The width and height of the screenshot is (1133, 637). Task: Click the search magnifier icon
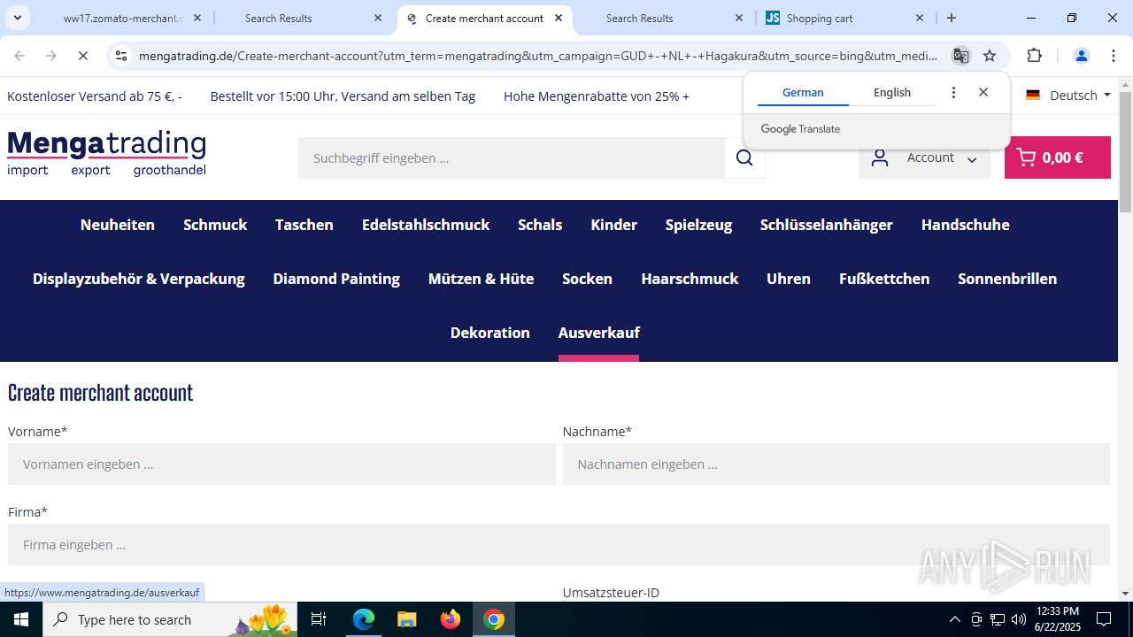tap(744, 157)
